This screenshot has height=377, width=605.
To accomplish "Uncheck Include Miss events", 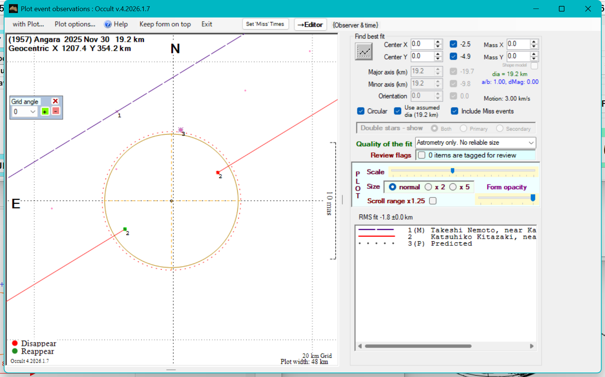I will click(x=454, y=111).
